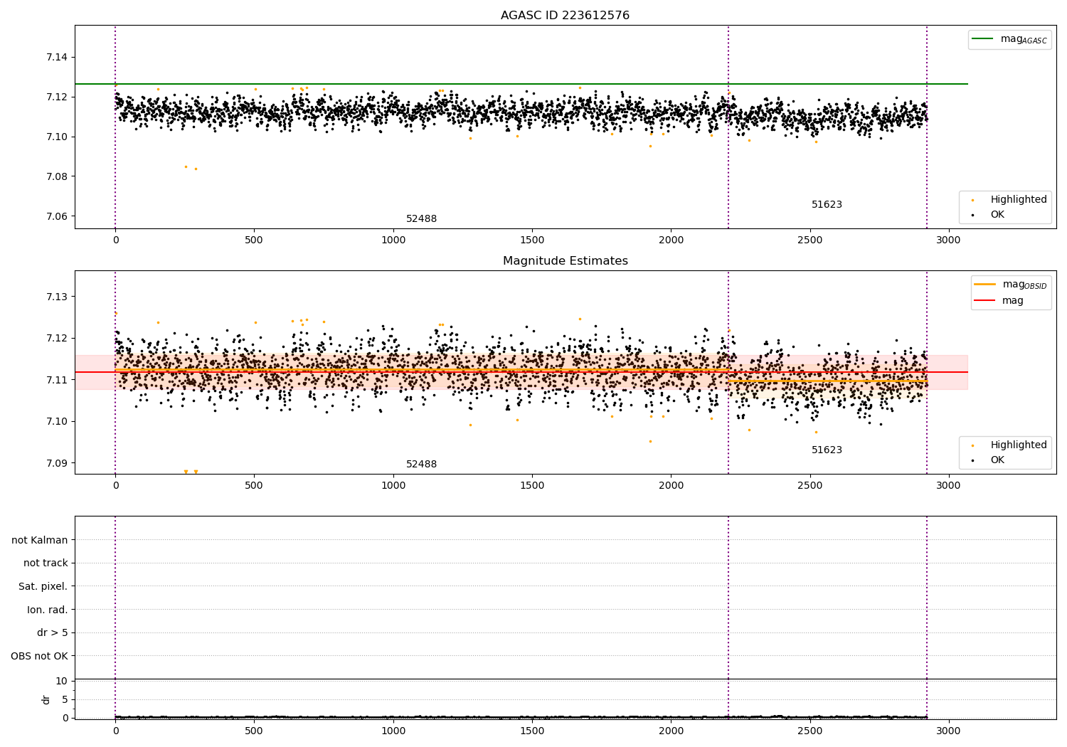Click the '51623' label in the top plot
The width and height of the screenshot is (1067, 747).
coord(827,204)
